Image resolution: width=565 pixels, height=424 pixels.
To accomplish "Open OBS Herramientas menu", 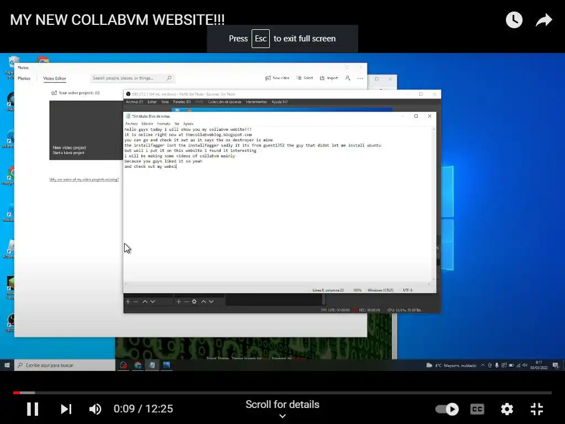I will (256, 102).
